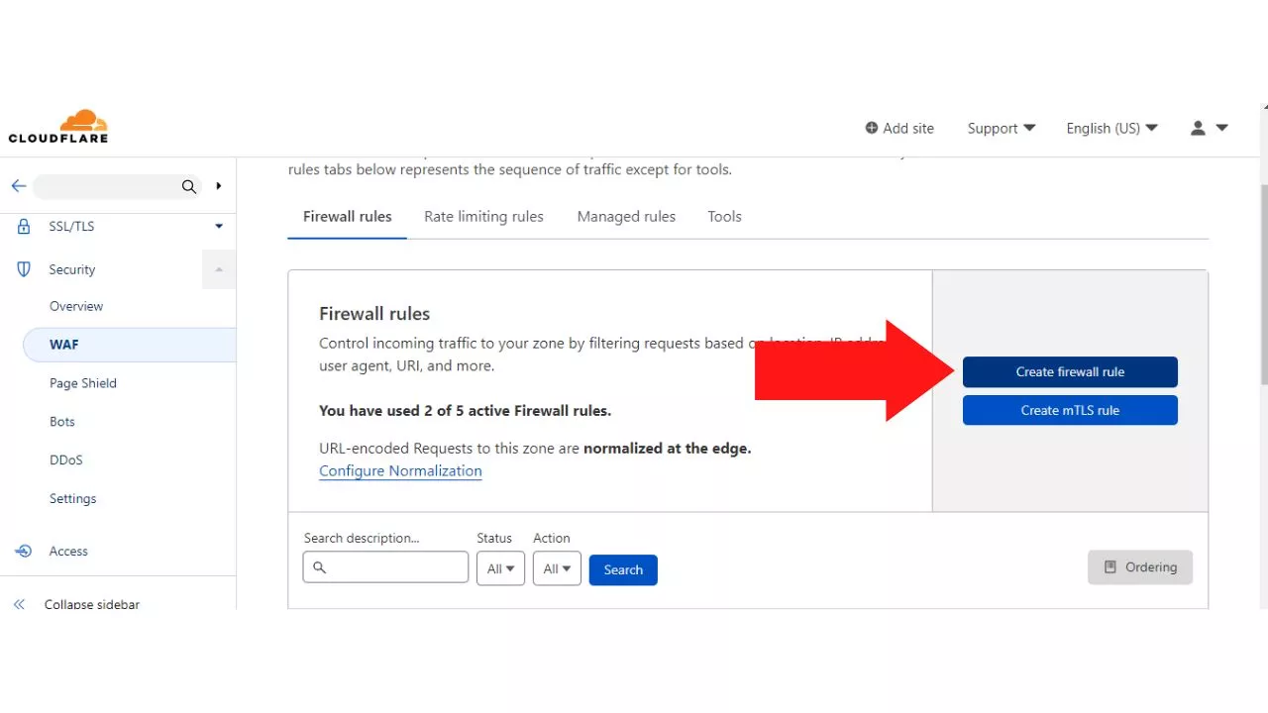Click the page vertical scrollbar
The image size is (1268, 713).
[1263, 287]
